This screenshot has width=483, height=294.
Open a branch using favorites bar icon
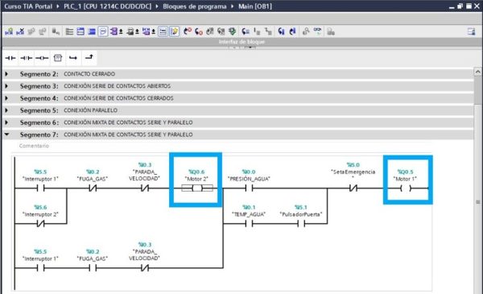coord(73,58)
